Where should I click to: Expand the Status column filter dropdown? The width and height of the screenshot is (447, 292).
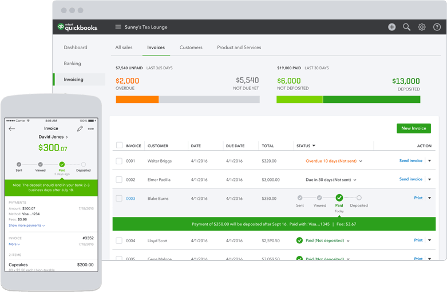tap(314, 146)
